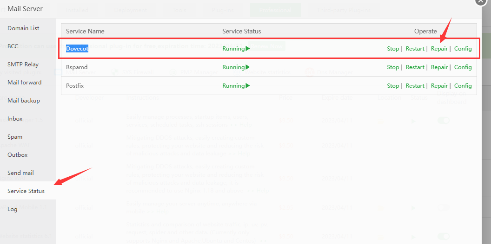Stop the Postfix service
Viewport: 491px width, 244px height.
coord(393,86)
